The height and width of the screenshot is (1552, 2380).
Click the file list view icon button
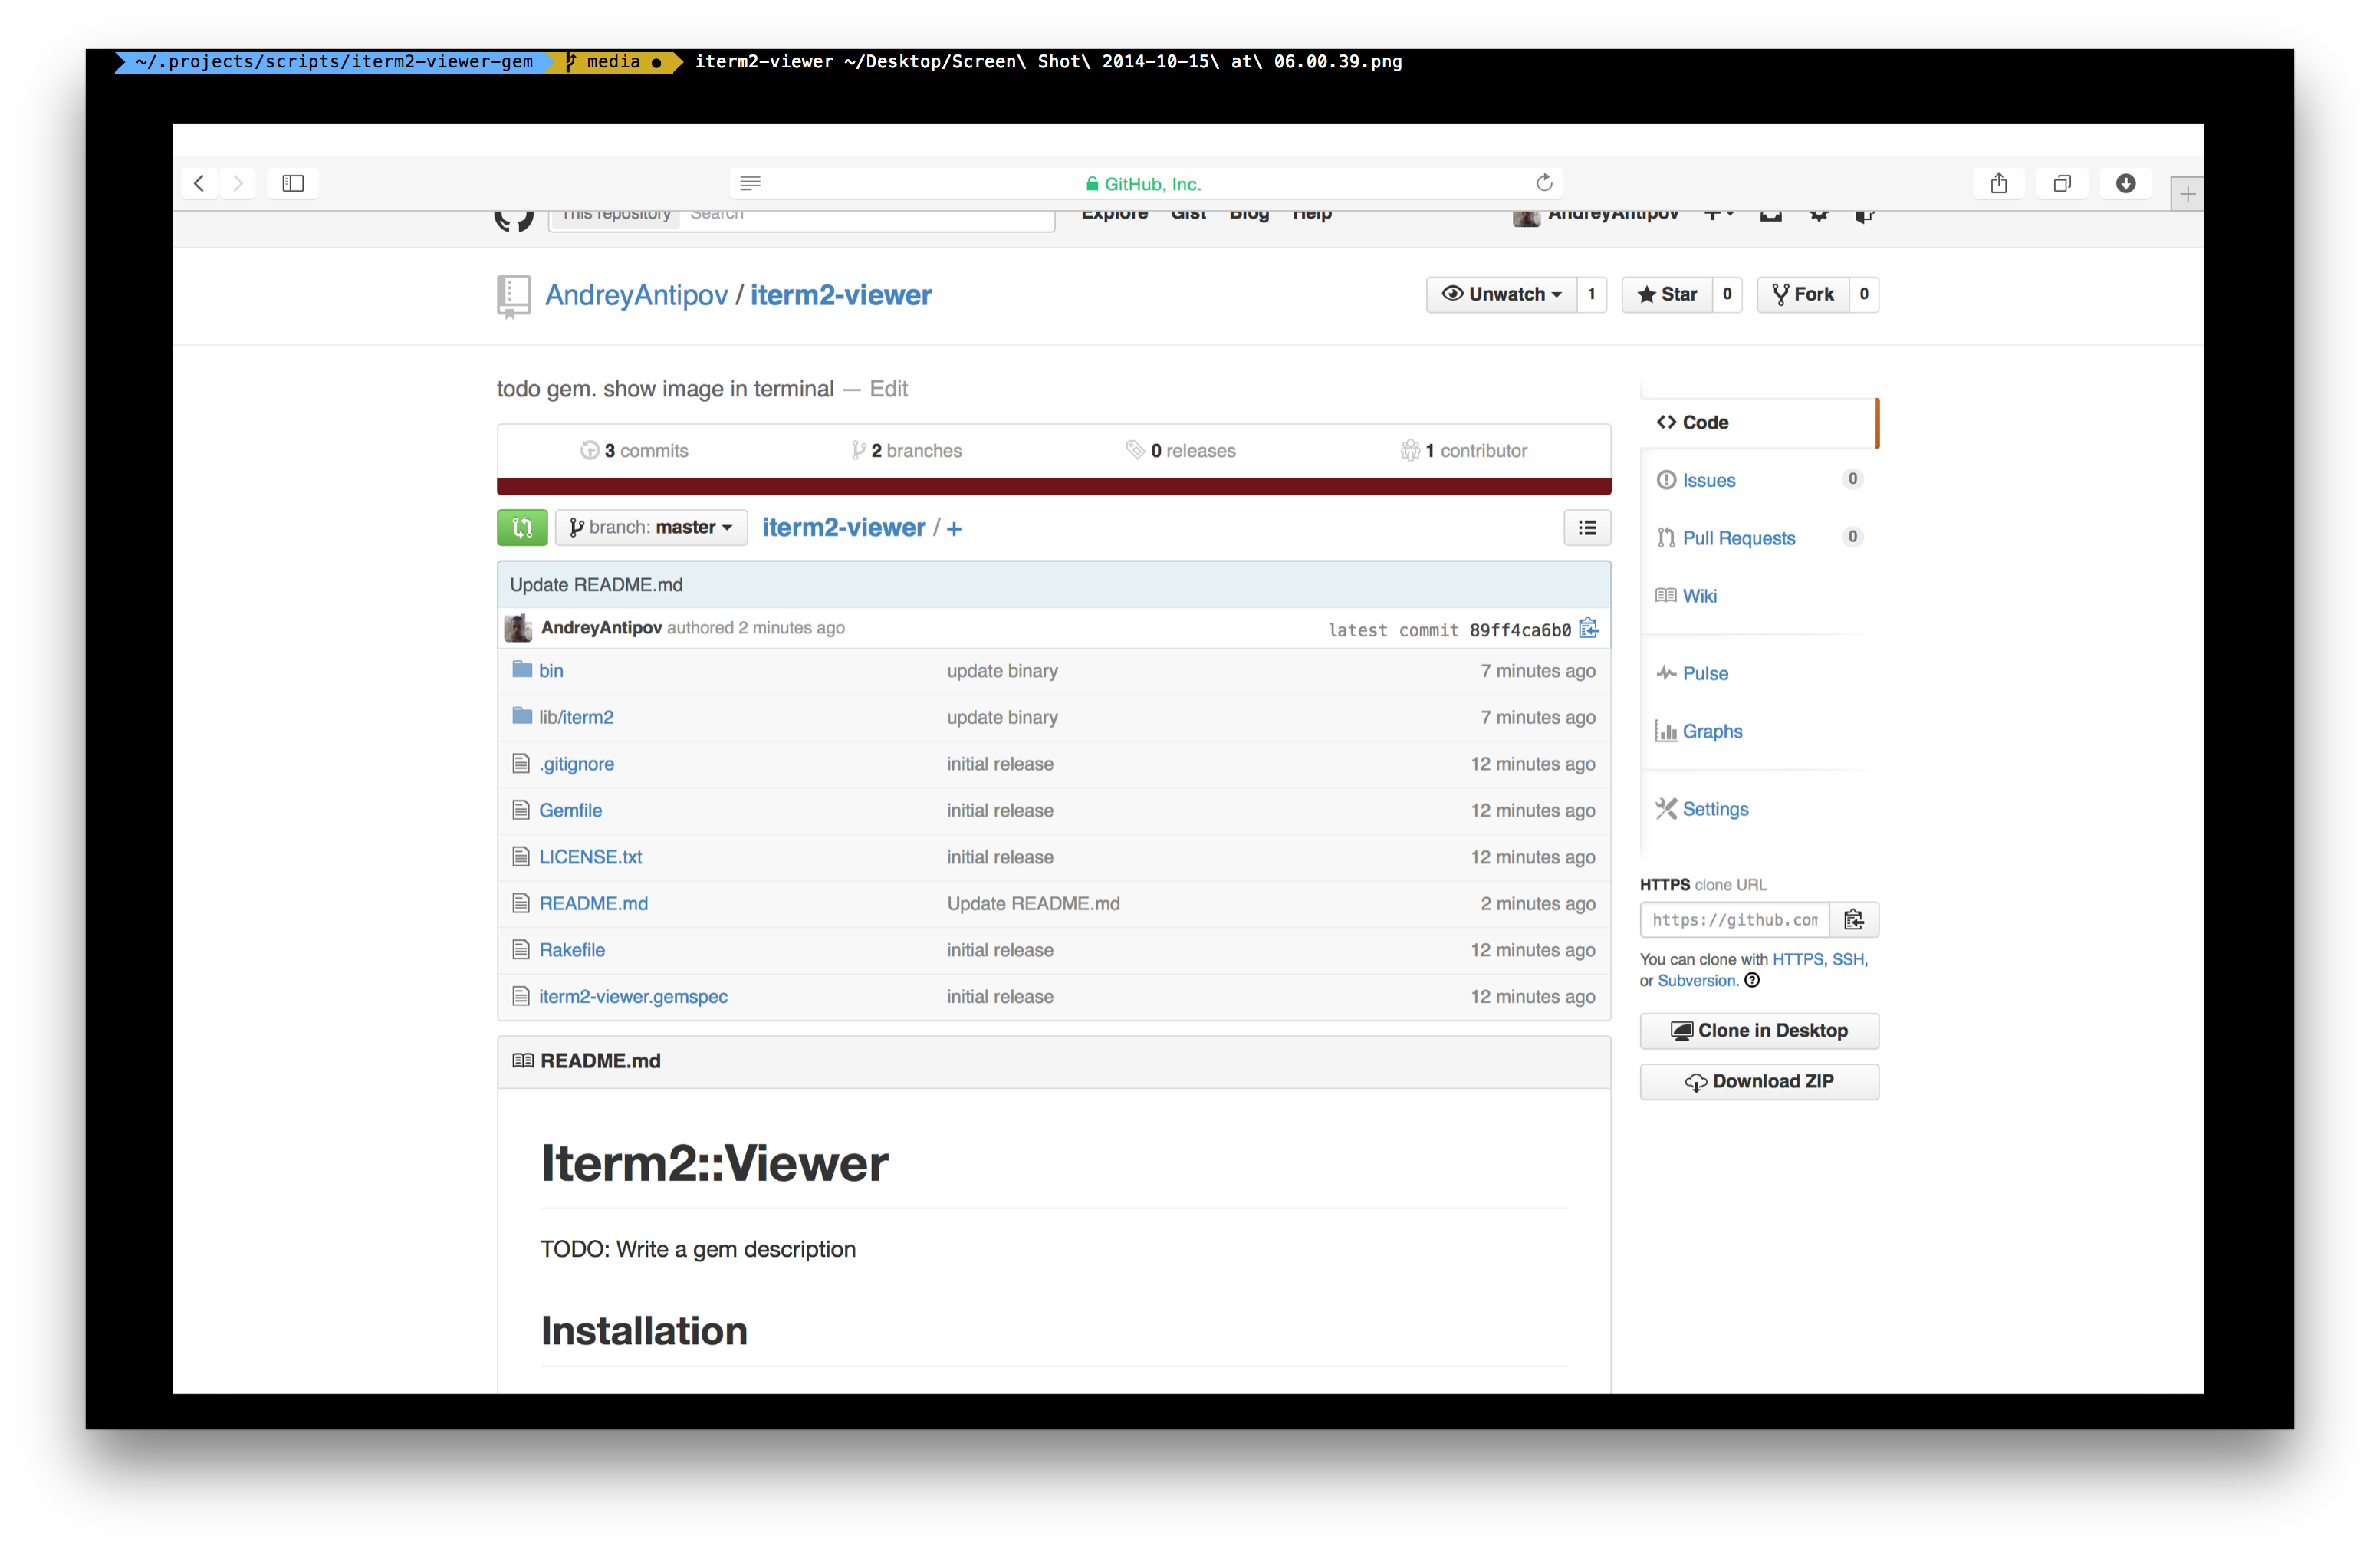pyautogui.click(x=1586, y=527)
